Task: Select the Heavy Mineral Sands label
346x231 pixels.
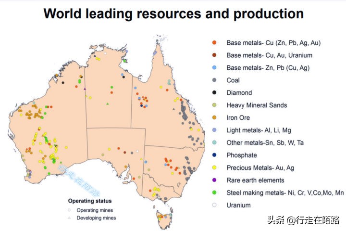Action: (x=257, y=105)
